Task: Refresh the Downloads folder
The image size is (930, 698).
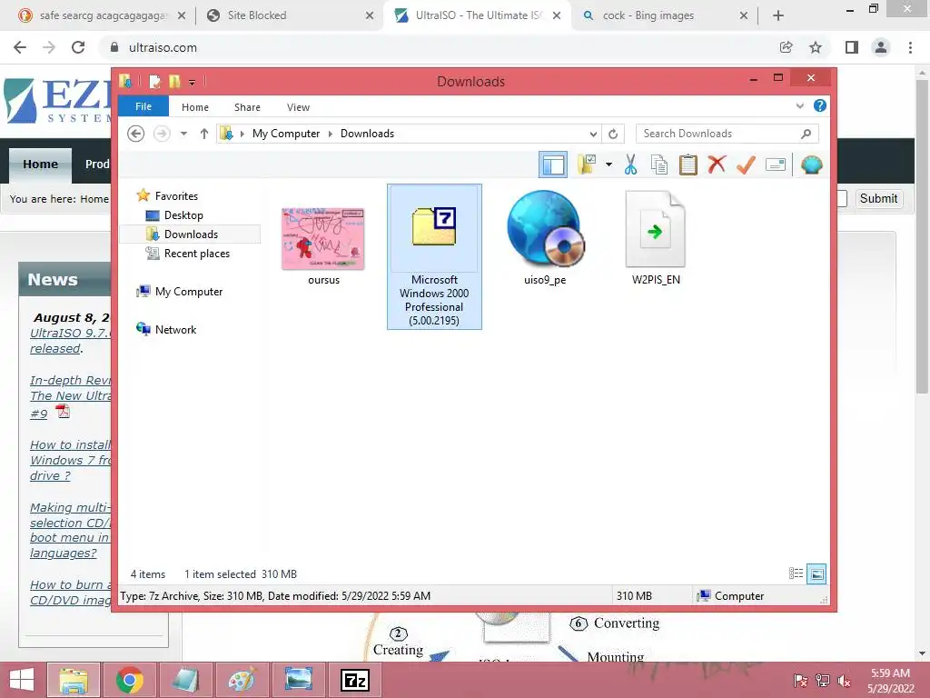Action: tap(613, 135)
